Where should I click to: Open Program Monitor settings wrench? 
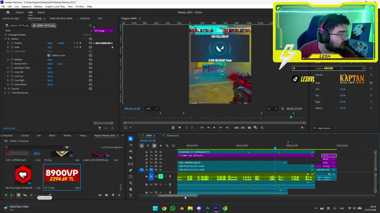[x=283, y=109]
